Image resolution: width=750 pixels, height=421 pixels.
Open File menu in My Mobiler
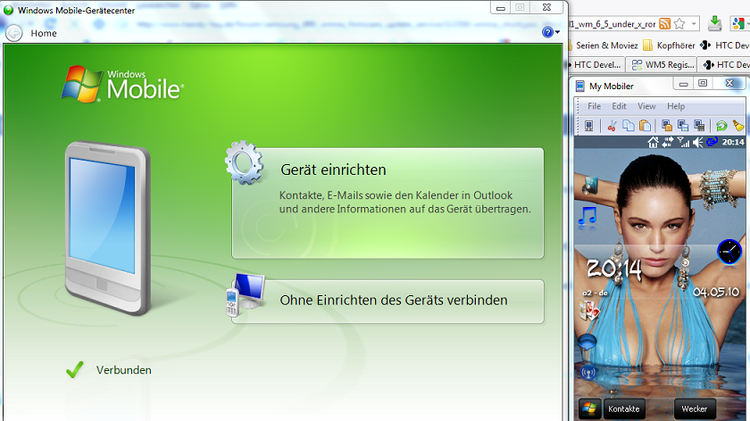pyautogui.click(x=594, y=106)
